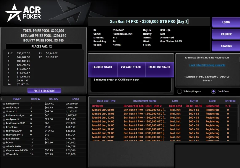Sort qualifiers by Buy-In column header
Viewport: 240px width, 168px height.
[194, 101]
